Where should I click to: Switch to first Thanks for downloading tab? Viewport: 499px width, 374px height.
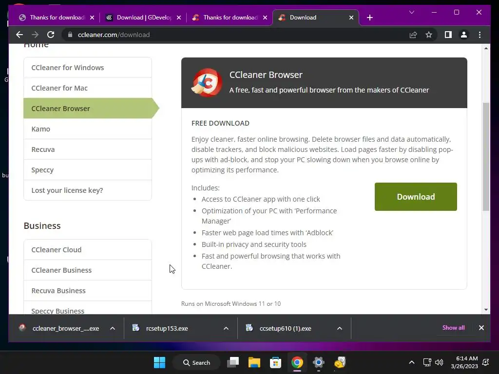click(57, 18)
